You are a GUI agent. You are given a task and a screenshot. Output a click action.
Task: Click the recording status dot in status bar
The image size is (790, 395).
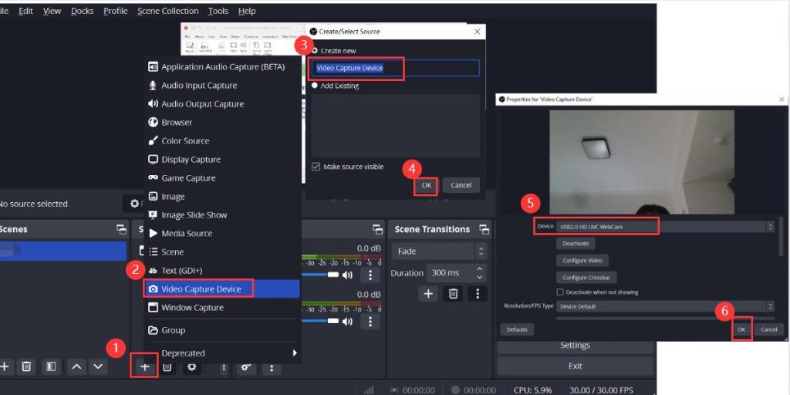pyautogui.click(x=455, y=390)
